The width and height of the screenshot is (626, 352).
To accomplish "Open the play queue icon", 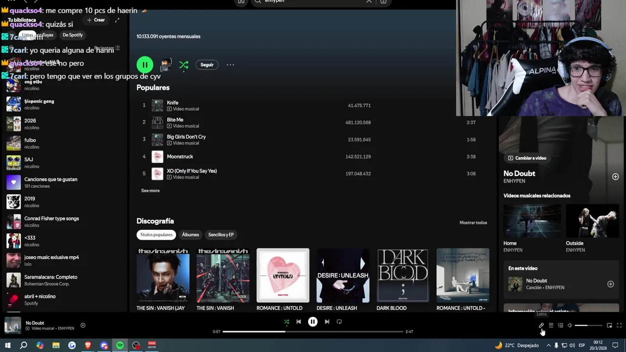I will coord(551,325).
